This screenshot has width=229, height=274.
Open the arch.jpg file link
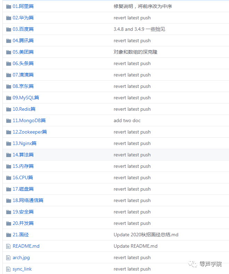coord(21,258)
